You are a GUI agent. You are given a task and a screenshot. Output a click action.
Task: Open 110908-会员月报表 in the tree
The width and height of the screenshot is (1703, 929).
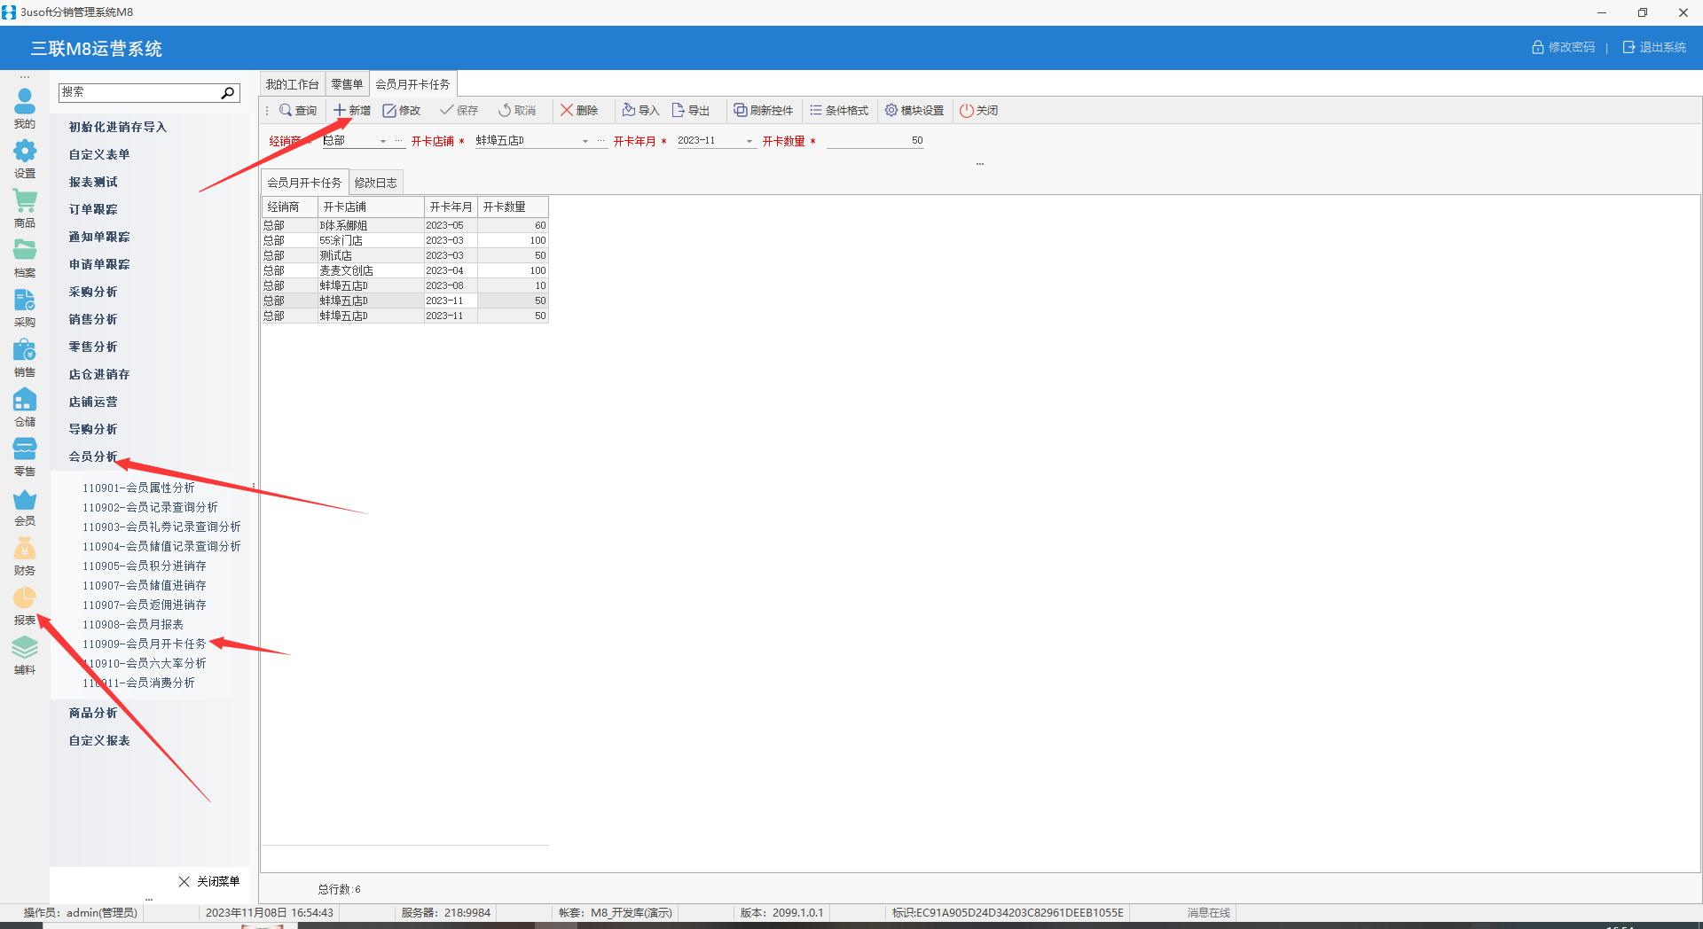tap(133, 624)
